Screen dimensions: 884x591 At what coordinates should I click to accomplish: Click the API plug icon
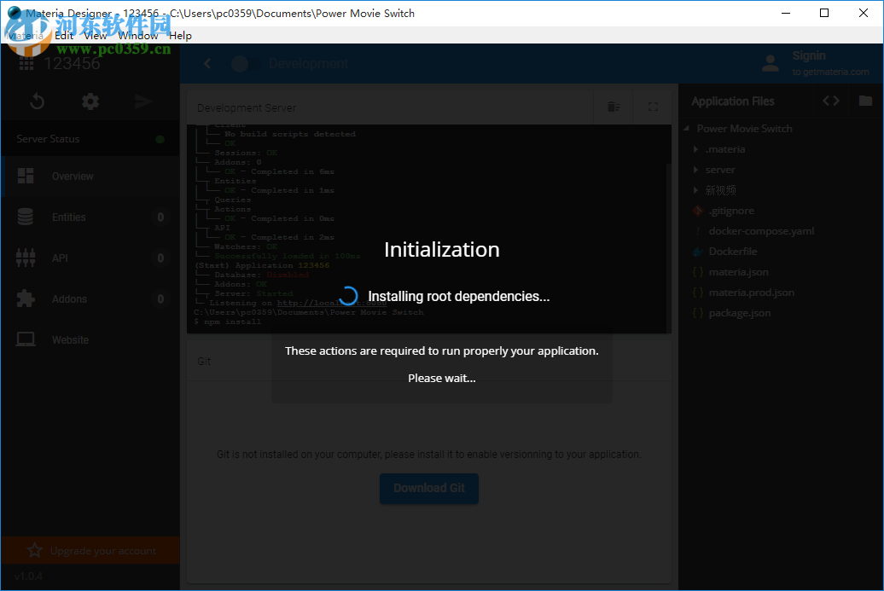click(26, 258)
